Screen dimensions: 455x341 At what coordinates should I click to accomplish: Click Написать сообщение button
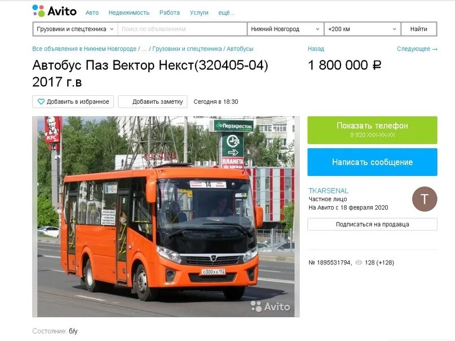(372, 162)
